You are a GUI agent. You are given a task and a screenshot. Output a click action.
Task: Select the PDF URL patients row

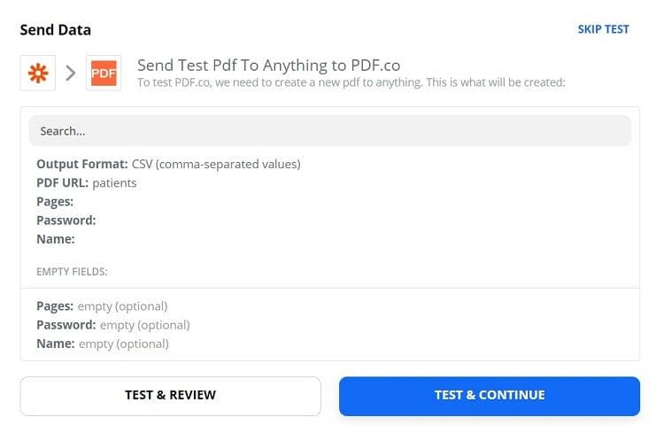(86, 182)
